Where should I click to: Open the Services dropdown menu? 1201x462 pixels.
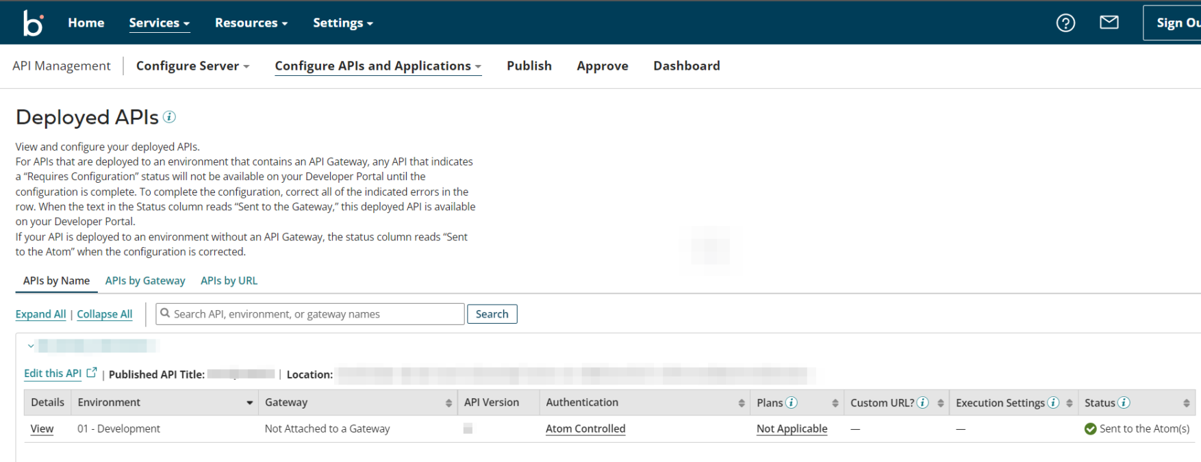coord(159,23)
